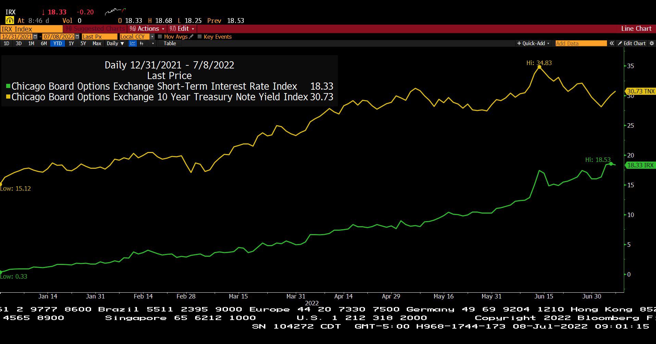Image resolution: width=656 pixels, height=344 pixels.
Task: Click the Hi: 34.83 peak marker
Action: [539, 67]
